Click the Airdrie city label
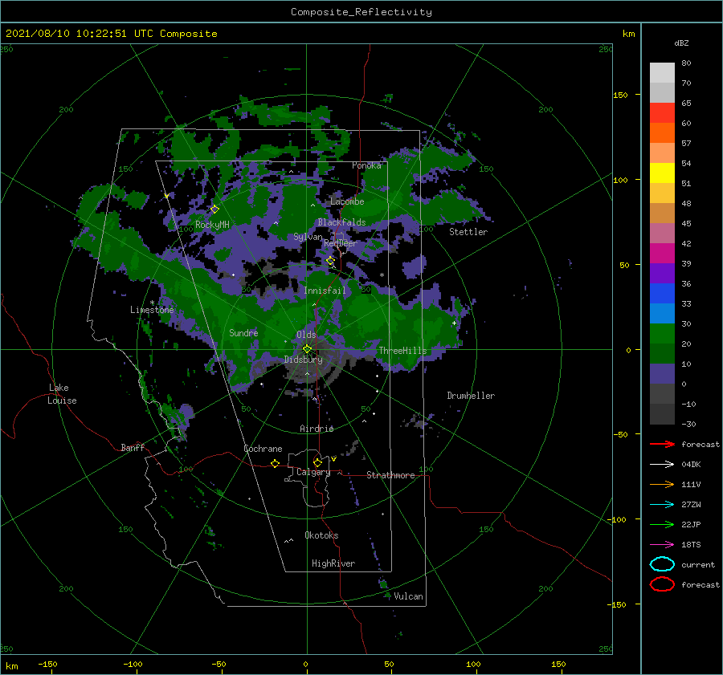Image resolution: width=723 pixels, height=675 pixels. [x=317, y=429]
